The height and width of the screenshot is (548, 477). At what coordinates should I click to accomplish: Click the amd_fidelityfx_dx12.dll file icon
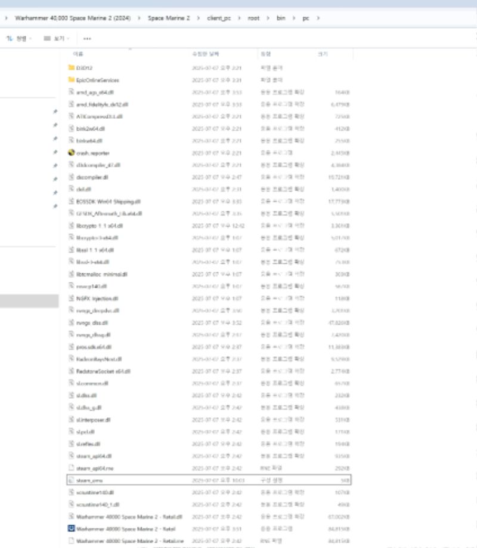(72, 104)
